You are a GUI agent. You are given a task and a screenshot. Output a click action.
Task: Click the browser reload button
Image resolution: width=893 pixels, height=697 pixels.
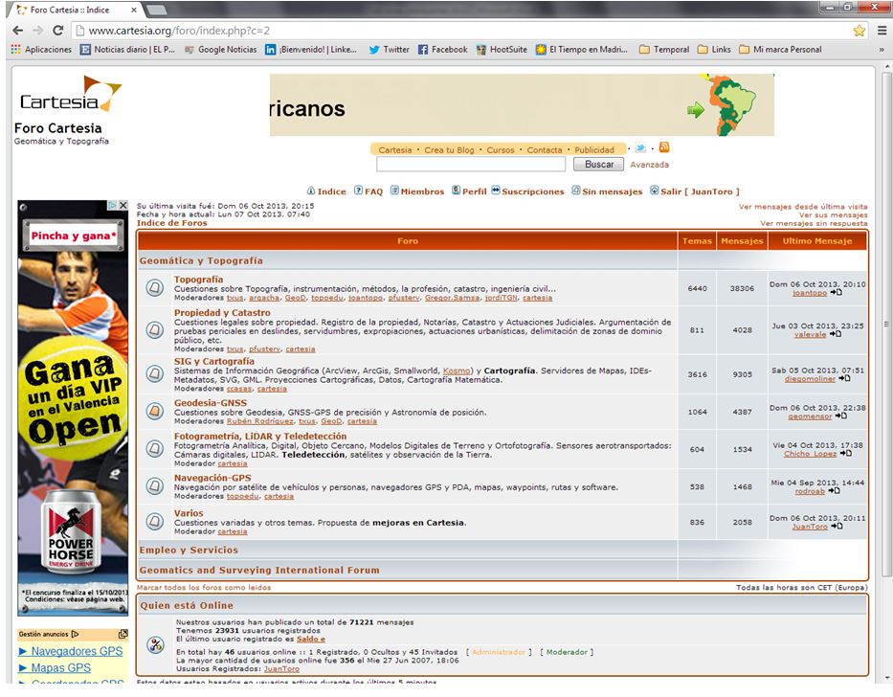pyautogui.click(x=57, y=31)
